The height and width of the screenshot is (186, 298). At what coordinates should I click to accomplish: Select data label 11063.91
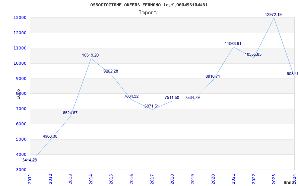click(x=233, y=44)
